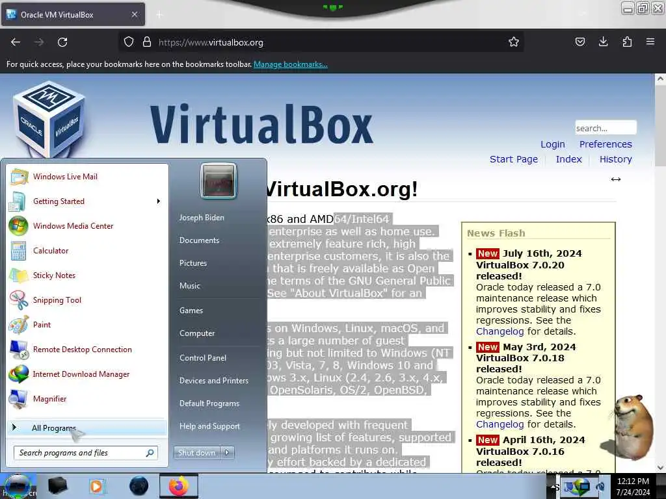This screenshot has width=666, height=499.
Task: Click the Firefox forward arrow
Action: pyautogui.click(x=39, y=42)
